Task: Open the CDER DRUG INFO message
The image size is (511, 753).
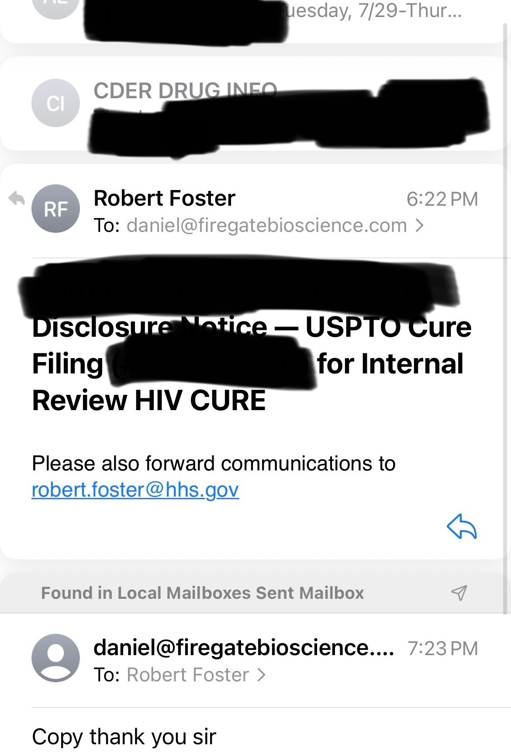Action: 255,104
